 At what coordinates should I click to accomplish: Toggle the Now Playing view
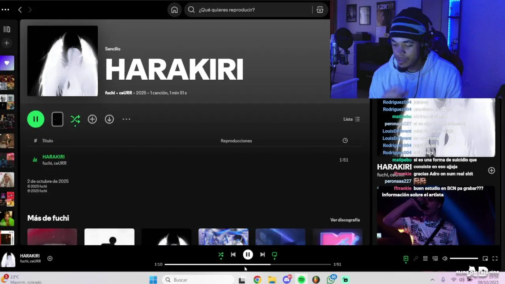406,259
